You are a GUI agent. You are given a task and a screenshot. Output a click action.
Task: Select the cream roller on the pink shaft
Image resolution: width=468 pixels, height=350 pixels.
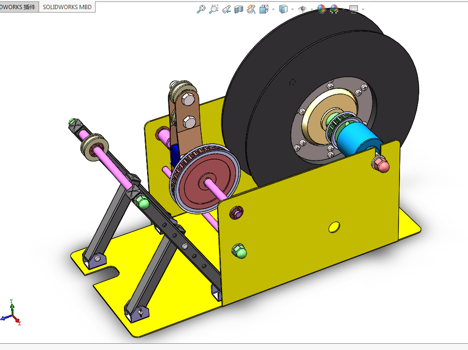pyautogui.click(x=95, y=148)
